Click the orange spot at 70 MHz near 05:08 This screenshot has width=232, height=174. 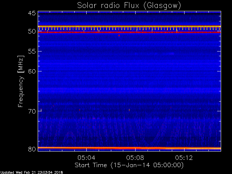pyautogui.click(x=129, y=109)
